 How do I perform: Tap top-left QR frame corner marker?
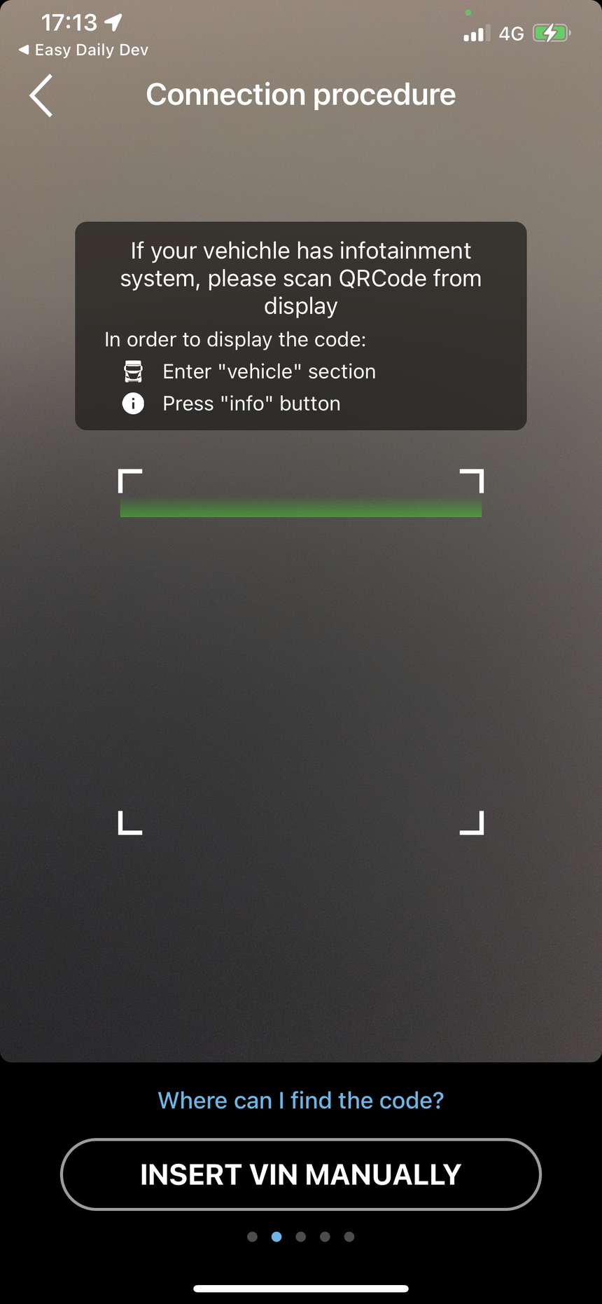click(130, 481)
